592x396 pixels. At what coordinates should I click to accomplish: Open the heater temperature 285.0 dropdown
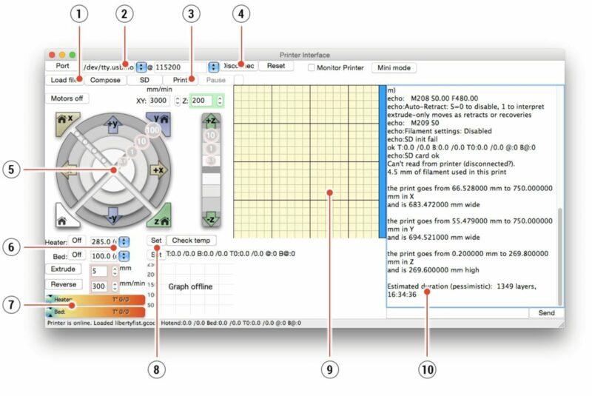pyautogui.click(x=124, y=241)
